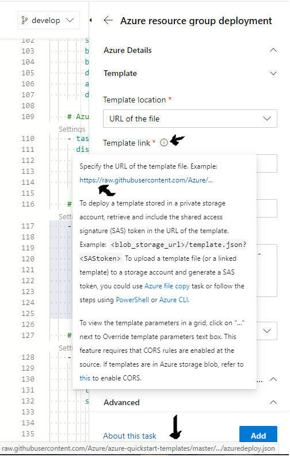Click line number 103 in editor

(28, 51)
